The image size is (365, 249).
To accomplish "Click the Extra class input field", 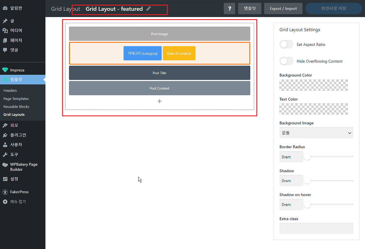I will (x=316, y=228).
